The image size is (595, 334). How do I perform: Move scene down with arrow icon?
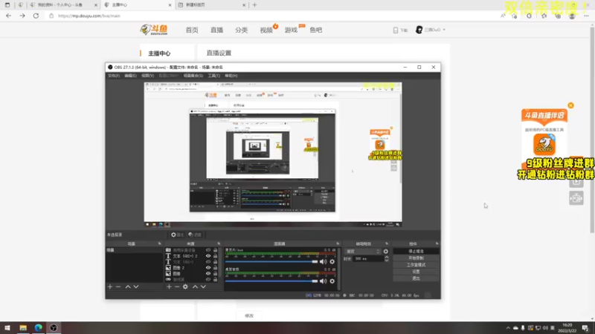(136, 286)
